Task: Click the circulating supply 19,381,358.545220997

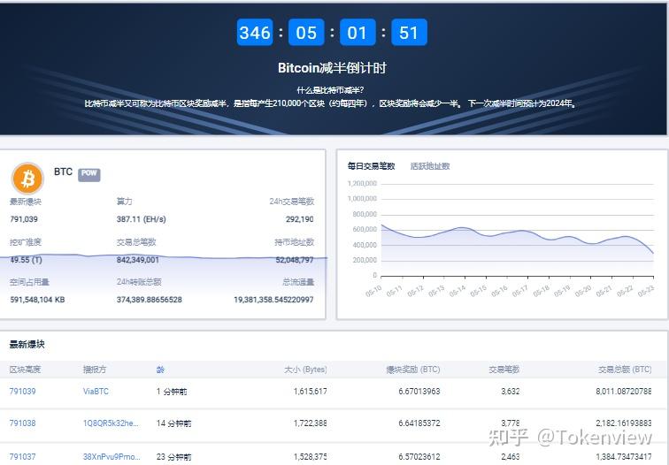Action: [273, 300]
